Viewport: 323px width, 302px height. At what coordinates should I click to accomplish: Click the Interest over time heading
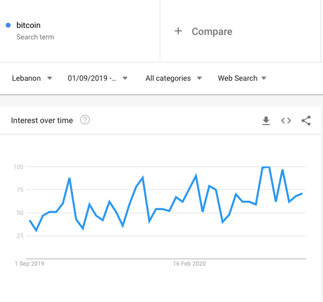(x=42, y=121)
